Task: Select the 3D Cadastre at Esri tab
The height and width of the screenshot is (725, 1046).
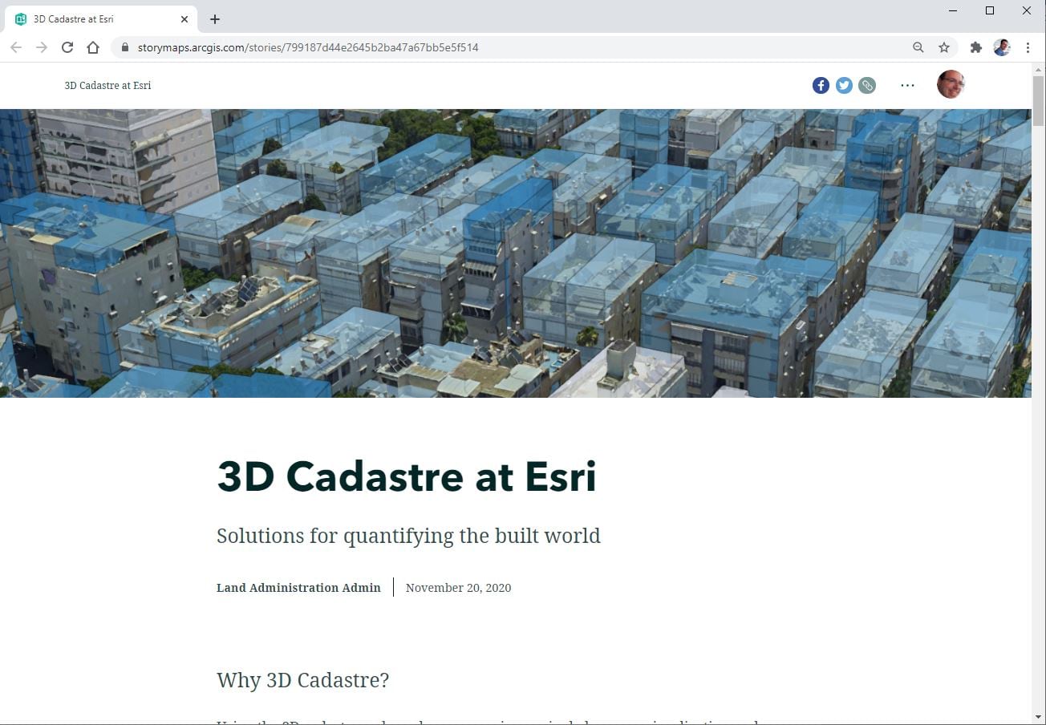Action: click(101, 19)
